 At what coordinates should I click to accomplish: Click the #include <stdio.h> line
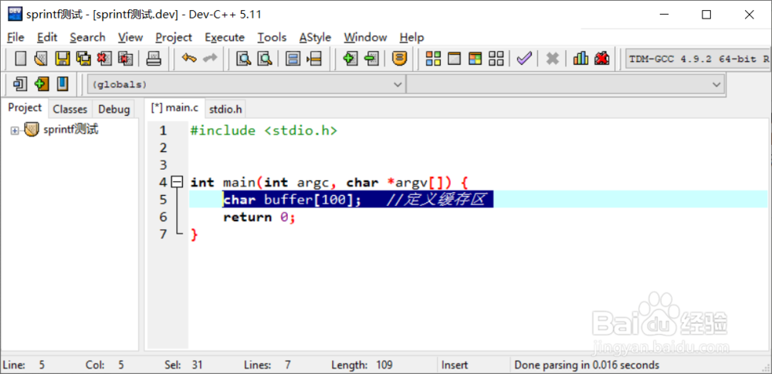[x=264, y=131]
